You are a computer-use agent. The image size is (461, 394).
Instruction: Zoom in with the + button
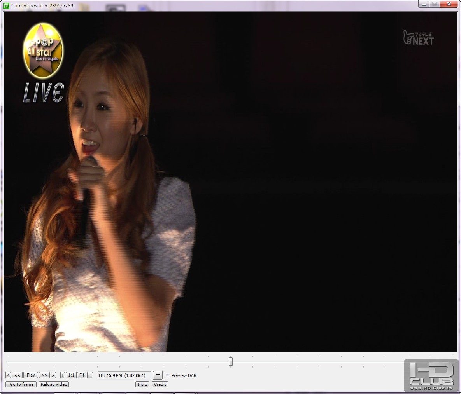63,375
